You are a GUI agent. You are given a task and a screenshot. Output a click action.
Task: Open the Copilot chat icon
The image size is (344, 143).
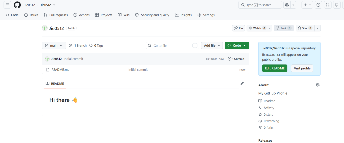[286, 5]
